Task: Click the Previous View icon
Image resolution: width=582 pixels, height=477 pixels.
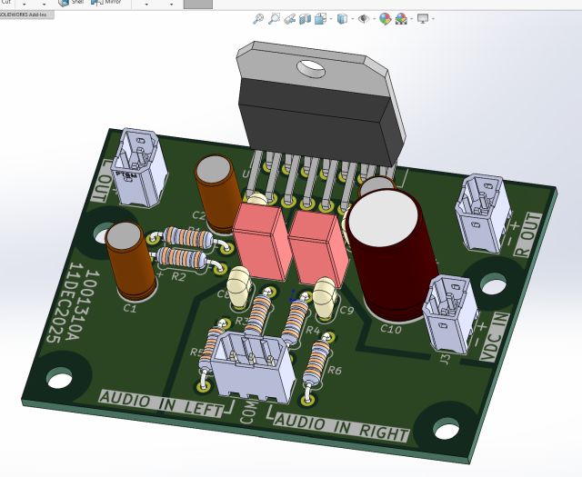Action: 289,18
